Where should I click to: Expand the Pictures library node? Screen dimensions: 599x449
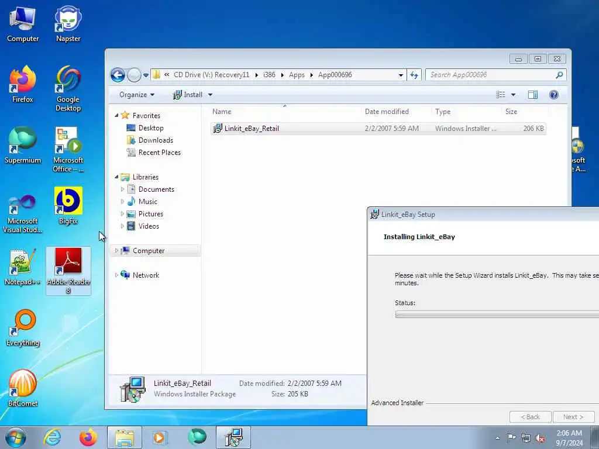click(122, 214)
